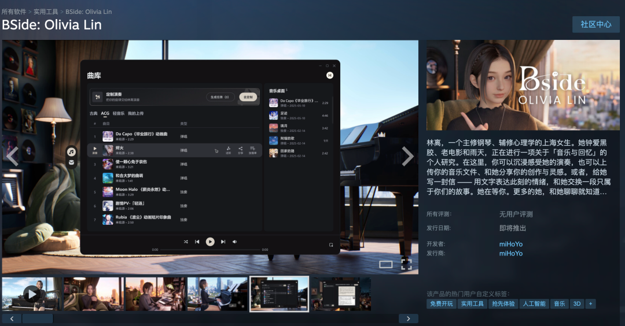Click the 无用户评测 reviews text
Viewport: 625px width, 326px height.
(516, 214)
